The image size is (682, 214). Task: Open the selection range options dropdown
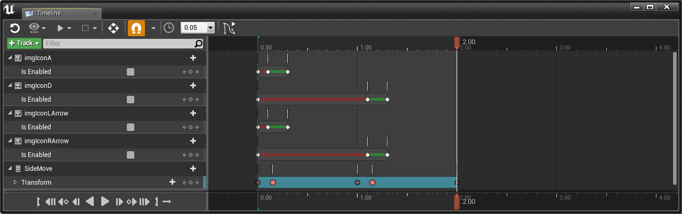click(x=89, y=28)
